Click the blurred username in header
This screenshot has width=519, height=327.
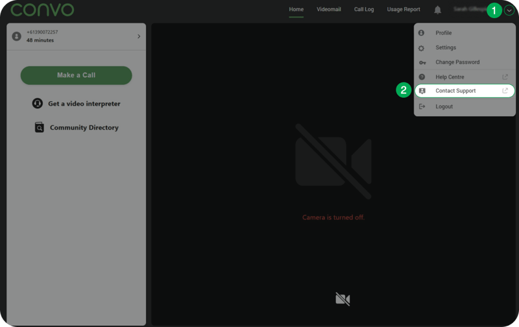coord(470,9)
